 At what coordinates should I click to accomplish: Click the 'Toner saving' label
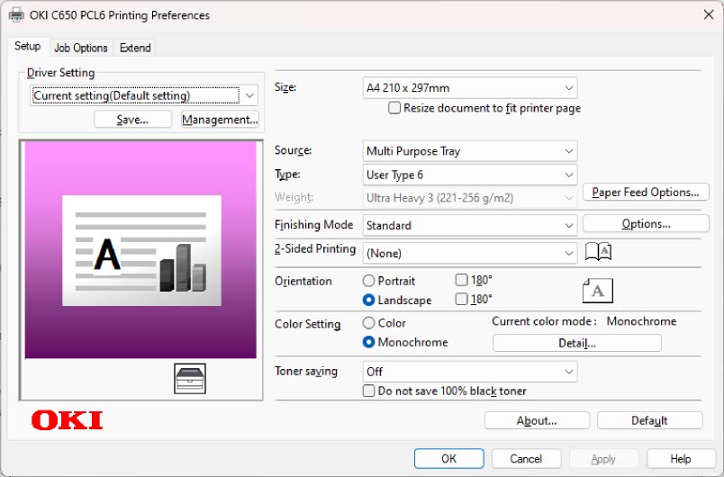point(306,372)
